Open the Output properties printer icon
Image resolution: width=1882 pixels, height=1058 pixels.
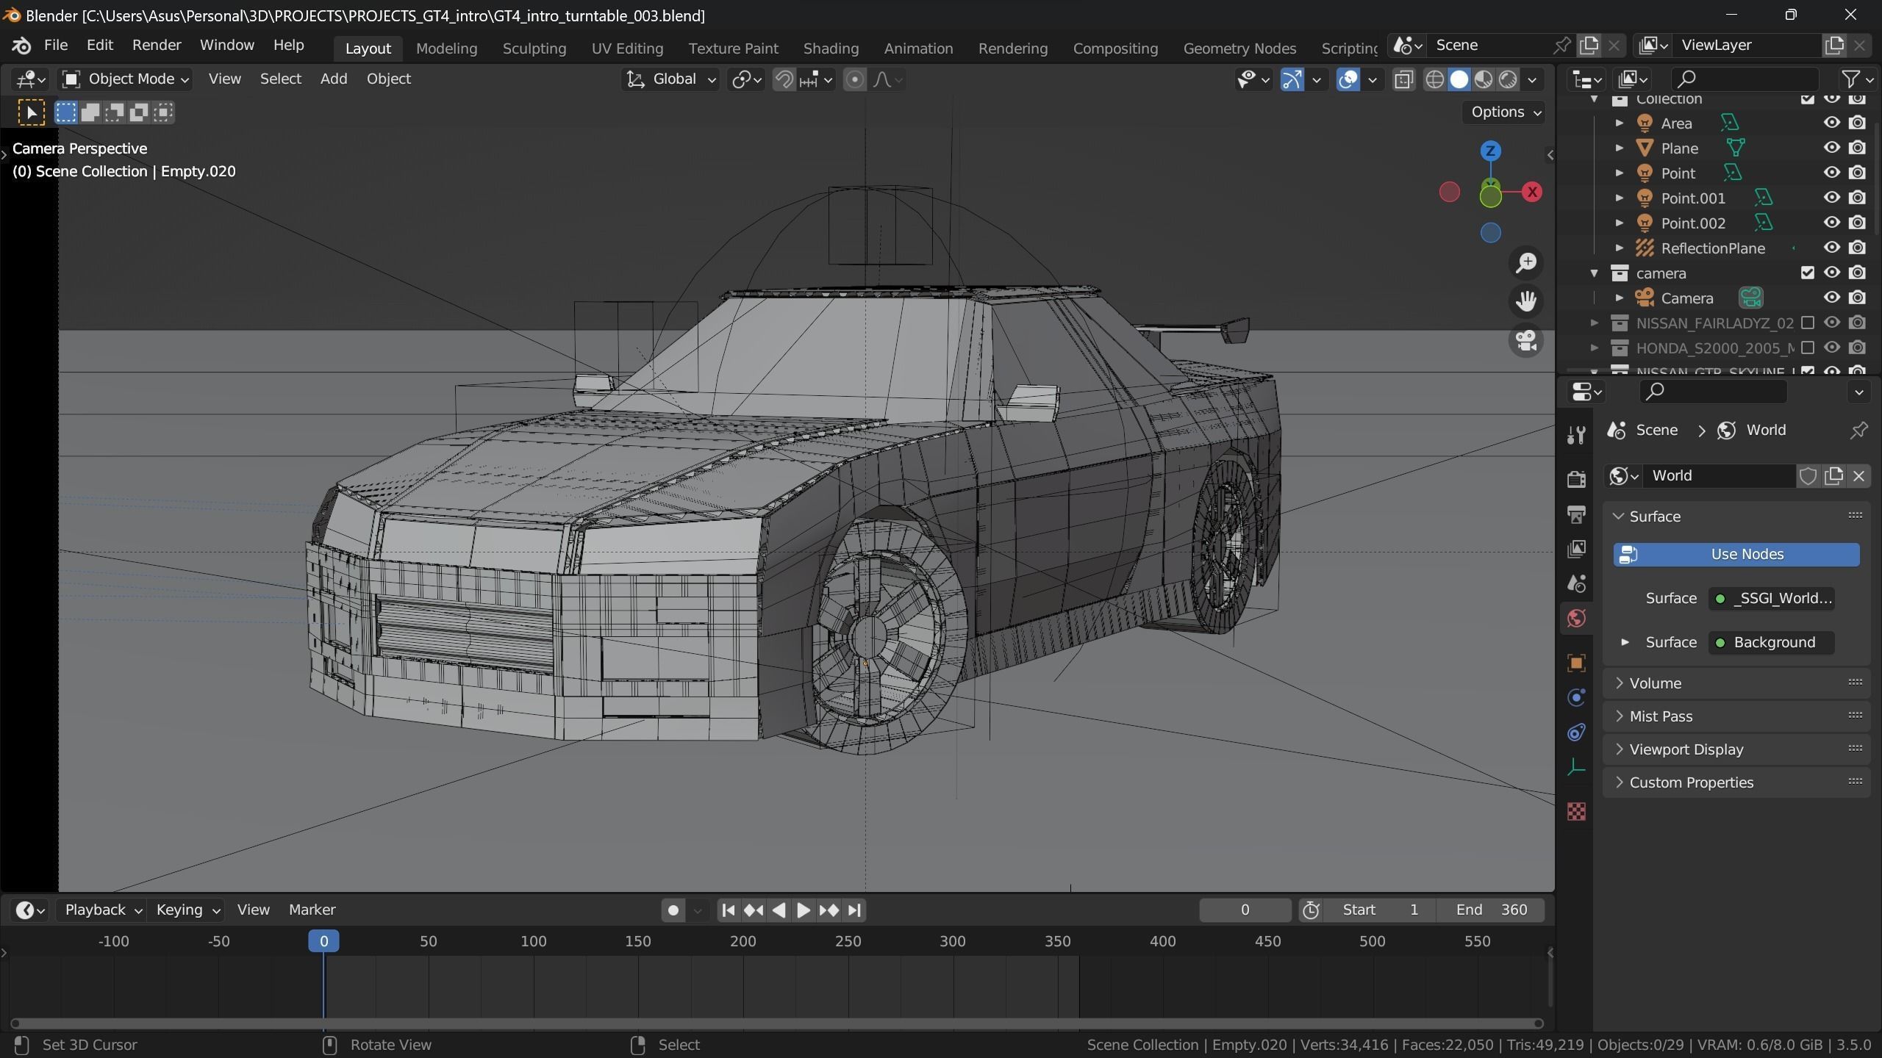tap(1575, 514)
